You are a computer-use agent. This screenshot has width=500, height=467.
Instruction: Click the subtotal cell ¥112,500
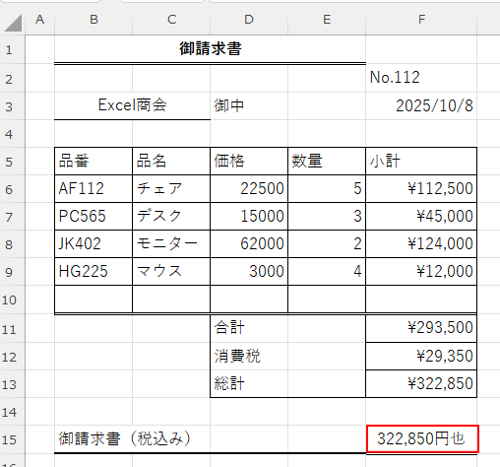(x=421, y=189)
